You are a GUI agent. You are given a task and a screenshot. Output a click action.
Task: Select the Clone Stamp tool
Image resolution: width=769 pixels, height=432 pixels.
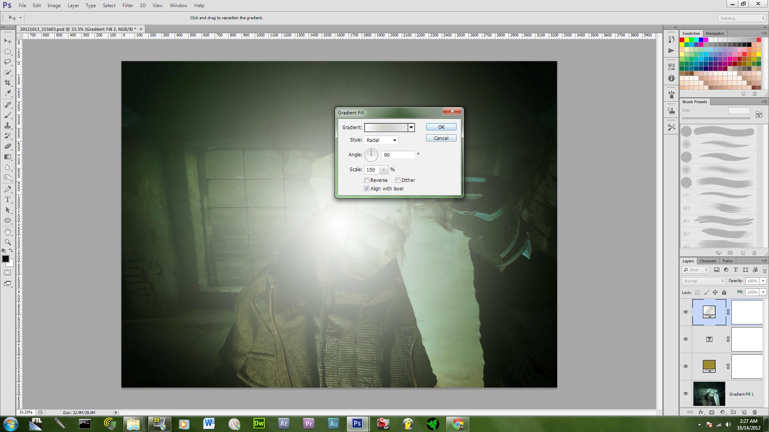click(x=8, y=126)
